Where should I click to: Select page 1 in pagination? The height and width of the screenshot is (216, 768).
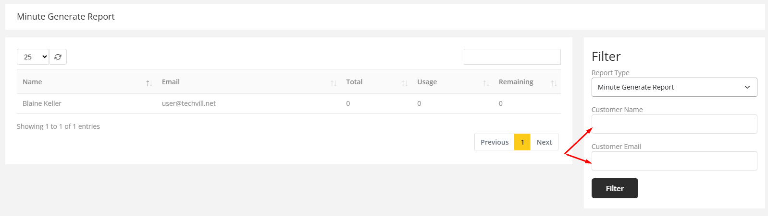[x=522, y=142]
